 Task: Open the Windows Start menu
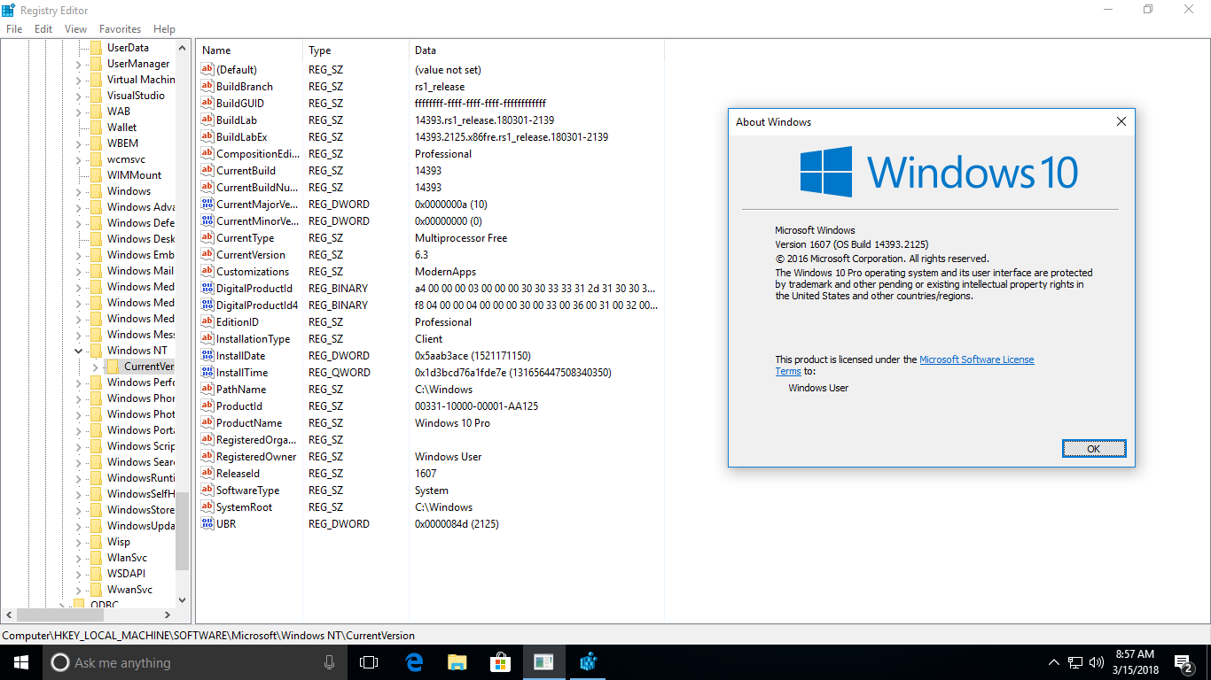[x=20, y=662]
